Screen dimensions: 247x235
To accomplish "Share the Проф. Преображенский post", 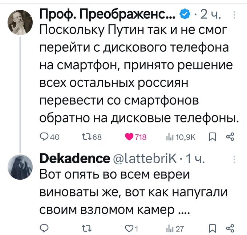I will point(230,137).
